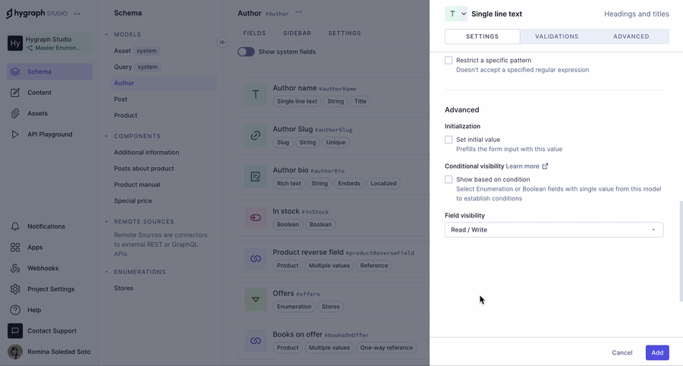Open the Field visibility Read / Write dropdown
This screenshot has width=683, height=366.
(x=553, y=229)
